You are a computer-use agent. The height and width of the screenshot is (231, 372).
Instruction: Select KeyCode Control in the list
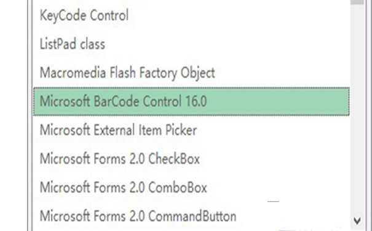click(191, 15)
